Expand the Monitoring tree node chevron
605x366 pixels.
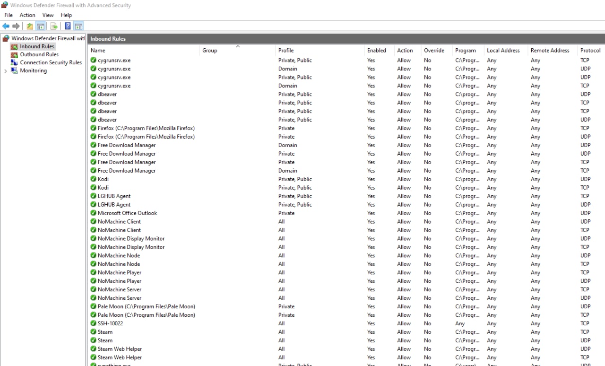(5, 71)
